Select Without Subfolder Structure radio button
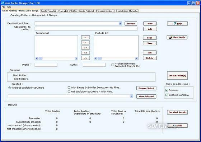201x142 pixels. (9, 88)
